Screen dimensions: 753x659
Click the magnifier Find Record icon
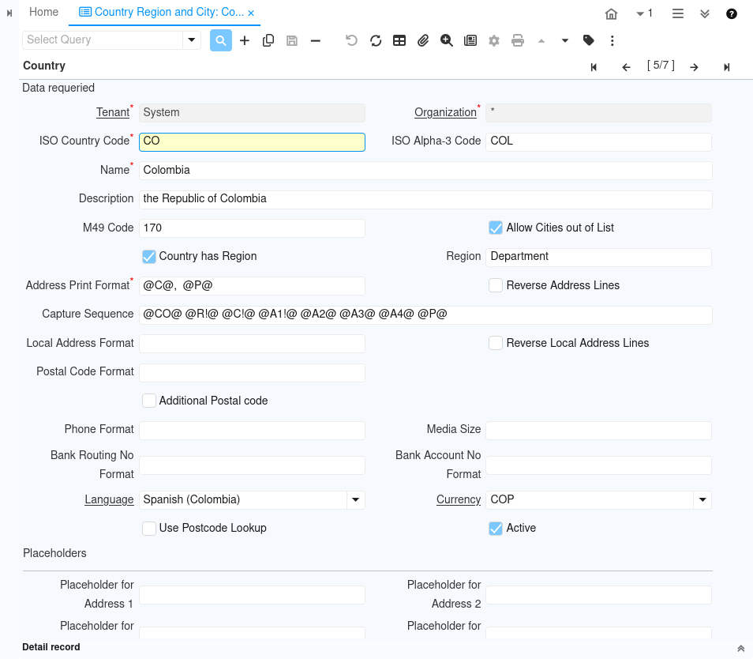tap(221, 40)
